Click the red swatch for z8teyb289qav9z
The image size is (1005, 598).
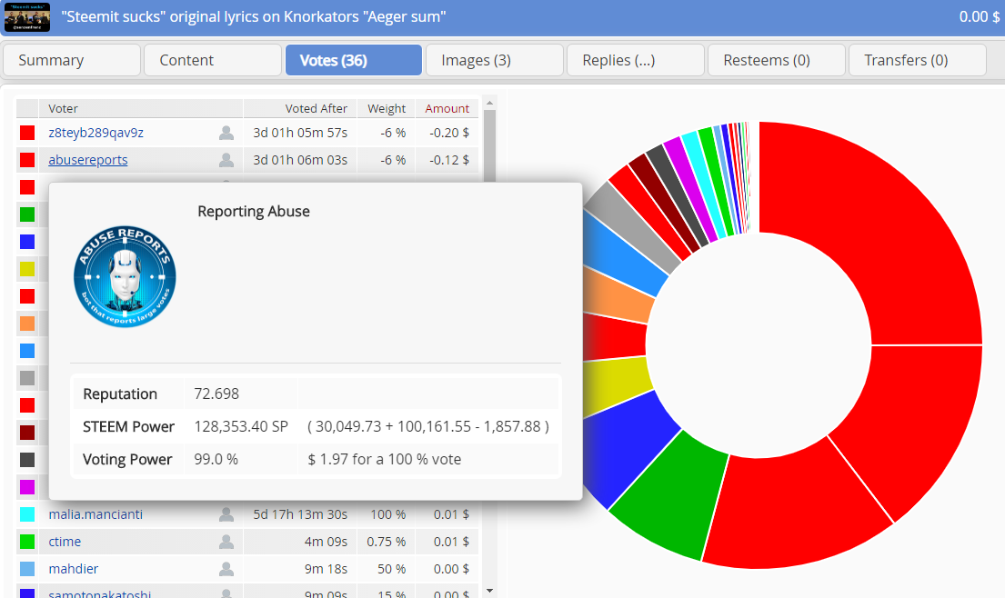point(27,133)
